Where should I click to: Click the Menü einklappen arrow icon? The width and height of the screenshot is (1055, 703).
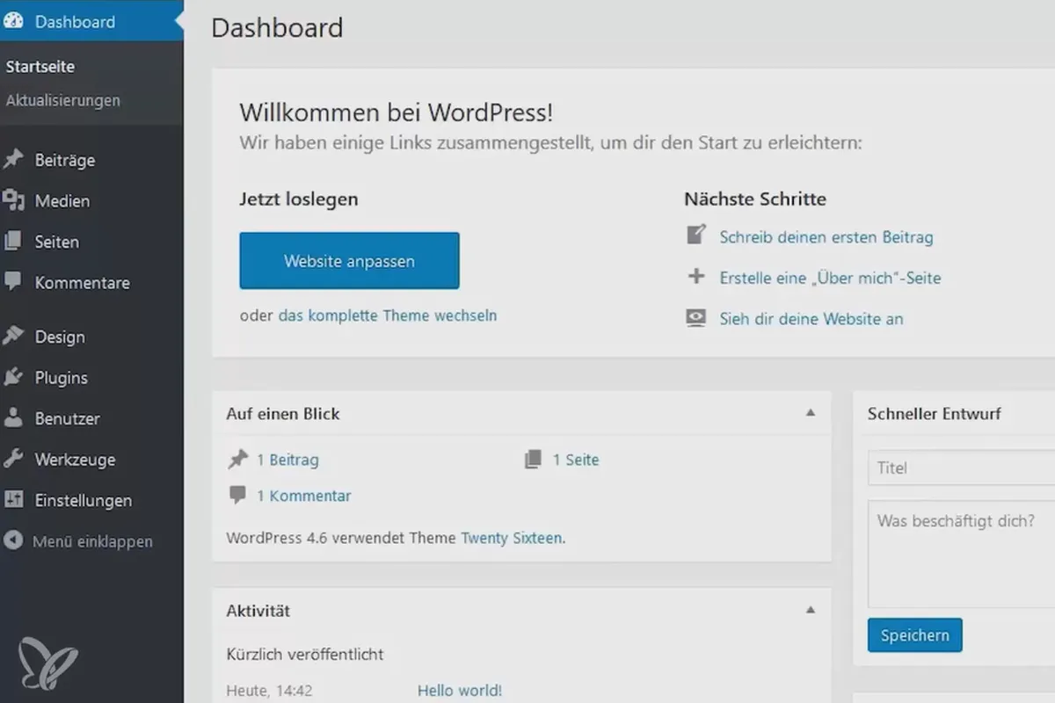click(x=13, y=541)
